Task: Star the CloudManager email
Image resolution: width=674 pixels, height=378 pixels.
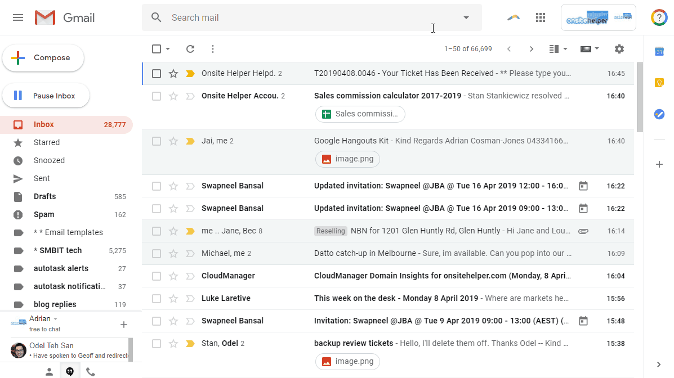Action: pyautogui.click(x=173, y=276)
